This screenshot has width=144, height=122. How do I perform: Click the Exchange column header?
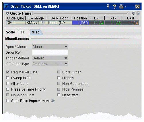(36, 18)
